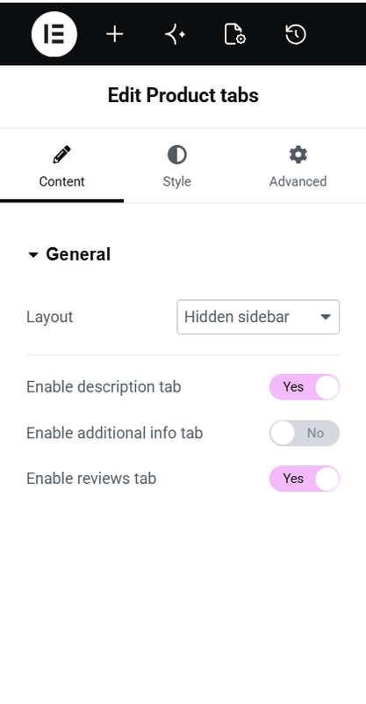Click the Enable reviews tab label
The image size is (366, 704).
coord(91,479)
